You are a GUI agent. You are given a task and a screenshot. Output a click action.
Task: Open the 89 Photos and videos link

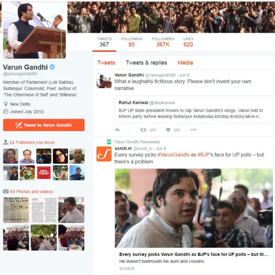pyautogui.click(x=31, y=192)
